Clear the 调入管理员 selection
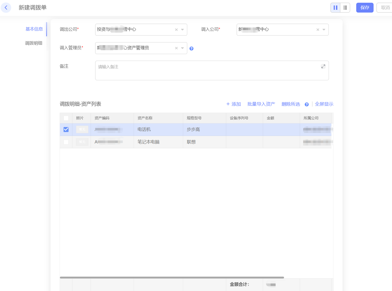Screen dimensions: 392x291 [176, 48]
